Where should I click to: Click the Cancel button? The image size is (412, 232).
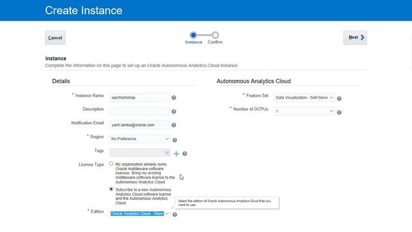55,37
